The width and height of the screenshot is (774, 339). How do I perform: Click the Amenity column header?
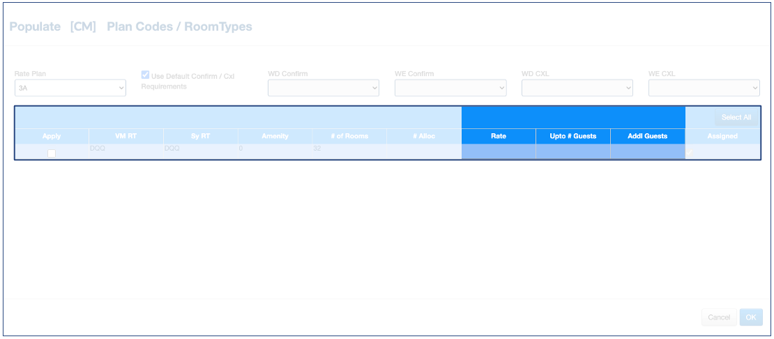pyautogui.click(x=275, y=136)
